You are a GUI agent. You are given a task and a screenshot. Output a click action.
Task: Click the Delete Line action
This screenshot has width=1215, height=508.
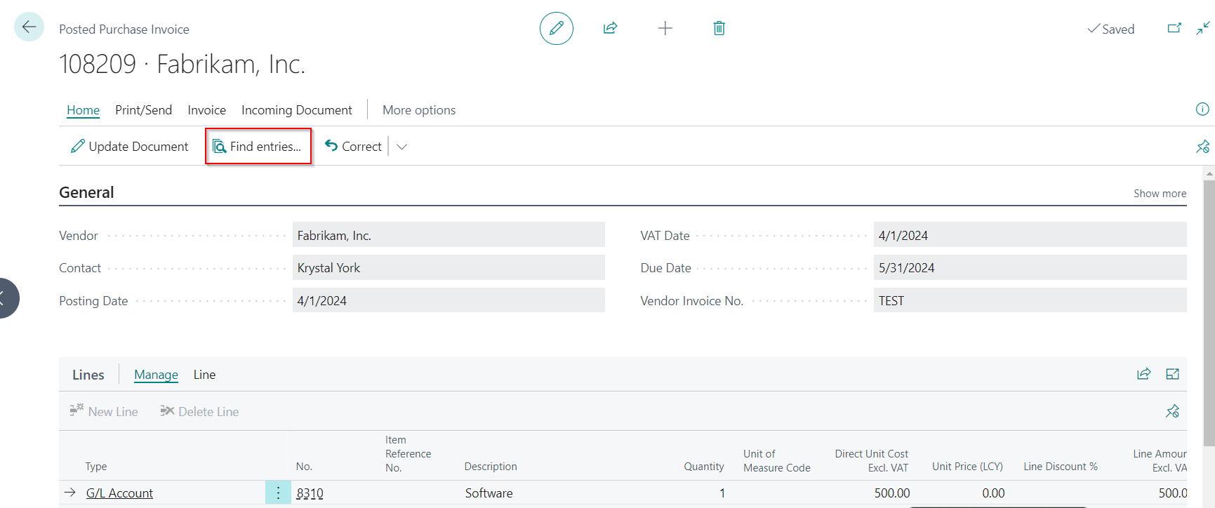click(x=199, y=411)
